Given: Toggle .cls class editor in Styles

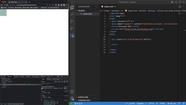Looking at the screenshot, I should [59, 82].
